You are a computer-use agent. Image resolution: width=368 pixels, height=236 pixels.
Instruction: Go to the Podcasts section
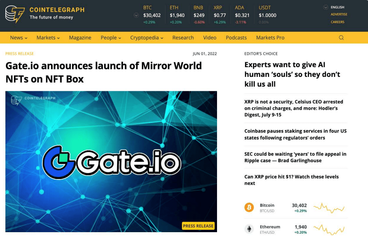point(236,37)
